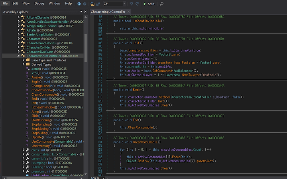Select CleanConsumable() method in tree
287x179 pixels.
click(58, 94)
